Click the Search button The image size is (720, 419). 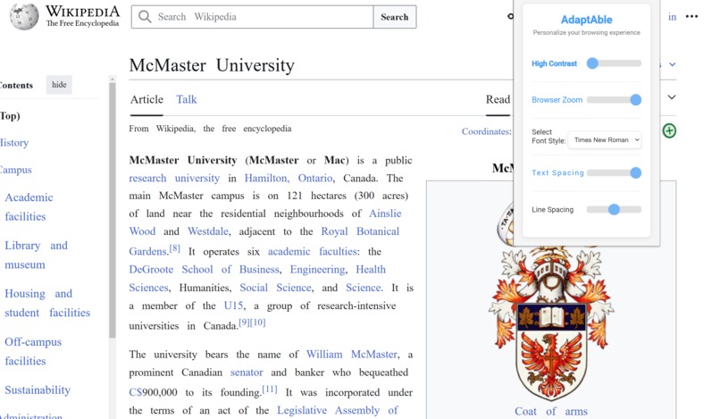[395, 17]
